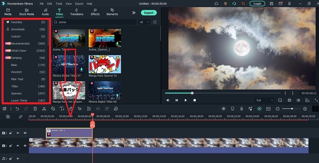Open the timeline layout manager icon
Viewport: 319px width, 163px height.
pos(4,109)
